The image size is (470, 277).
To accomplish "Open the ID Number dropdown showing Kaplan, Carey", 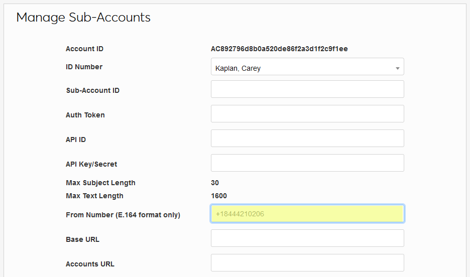I will tap(301, 67).
